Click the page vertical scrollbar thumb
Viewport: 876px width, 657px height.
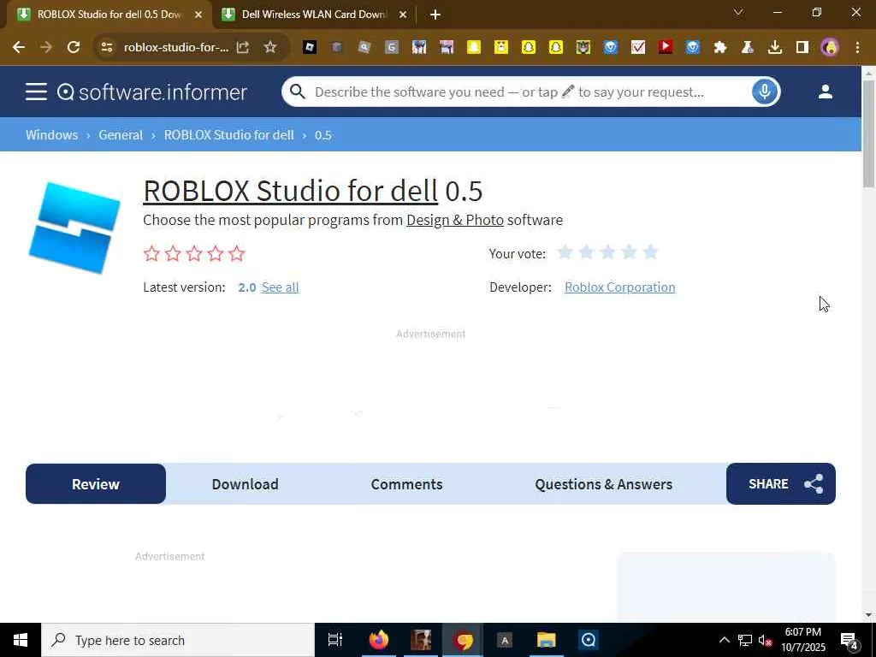[868, 133]
